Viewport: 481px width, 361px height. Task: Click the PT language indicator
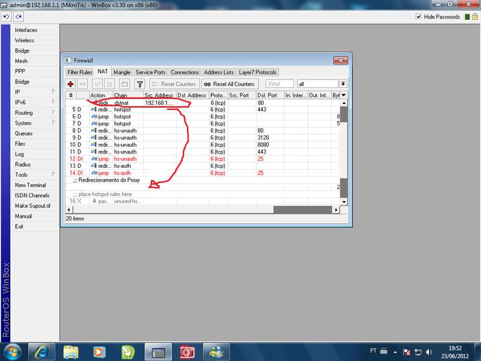(x=373, y=351)
